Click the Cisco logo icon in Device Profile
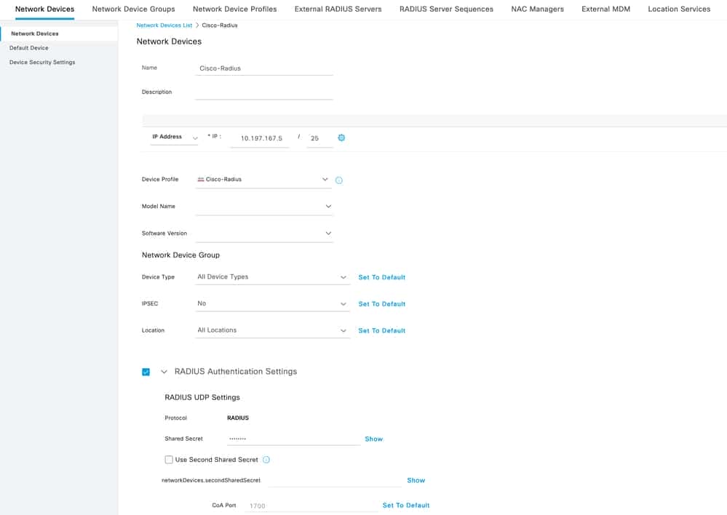 tap(201, 180)
